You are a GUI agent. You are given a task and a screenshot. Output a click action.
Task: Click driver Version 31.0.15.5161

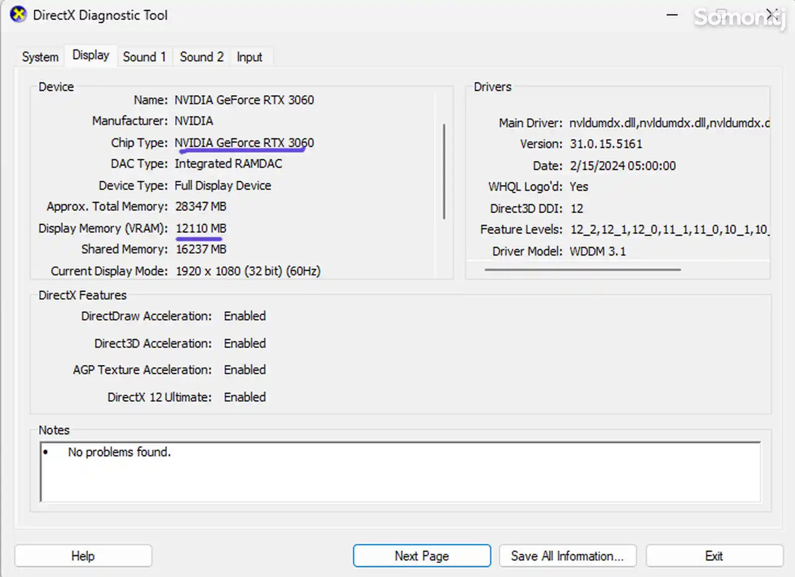(x=606, y=144)
